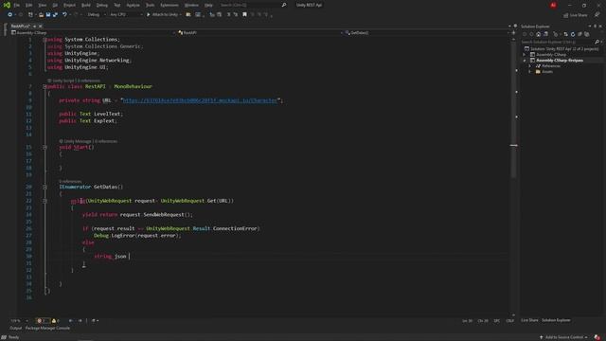Expand the Assembly-CSharp project node
The width and height of the screenshot is (606, 341).
(525, 55)
